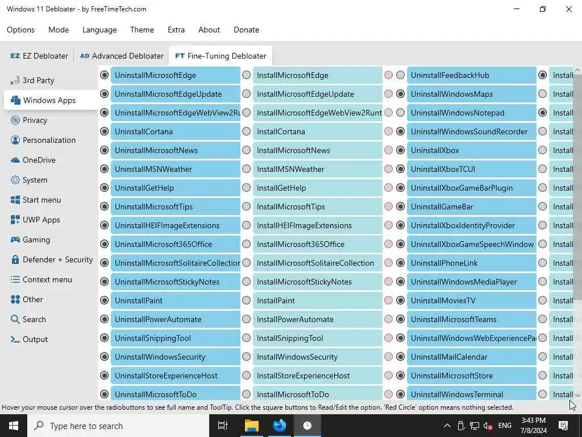Click the UninstallMicrosoftStore button
This screenshot has width=582, height=437.
coord(472,376)
